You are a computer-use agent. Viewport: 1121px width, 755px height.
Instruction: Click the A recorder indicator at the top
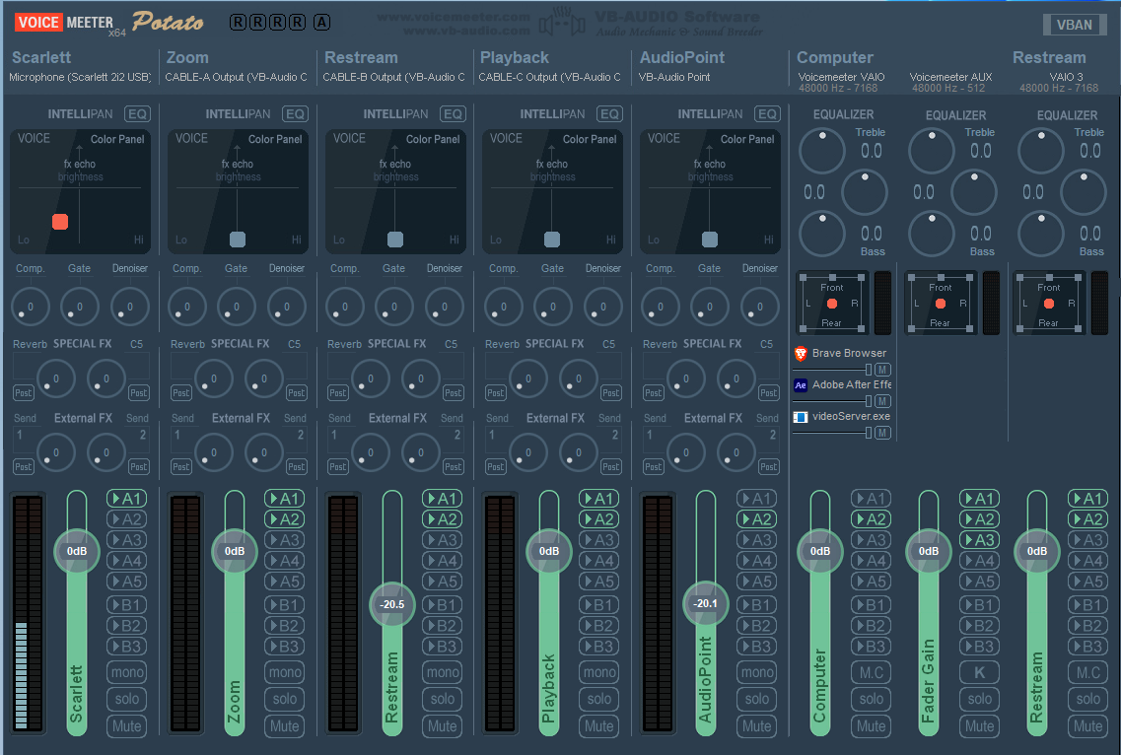[x=321, y=22]
